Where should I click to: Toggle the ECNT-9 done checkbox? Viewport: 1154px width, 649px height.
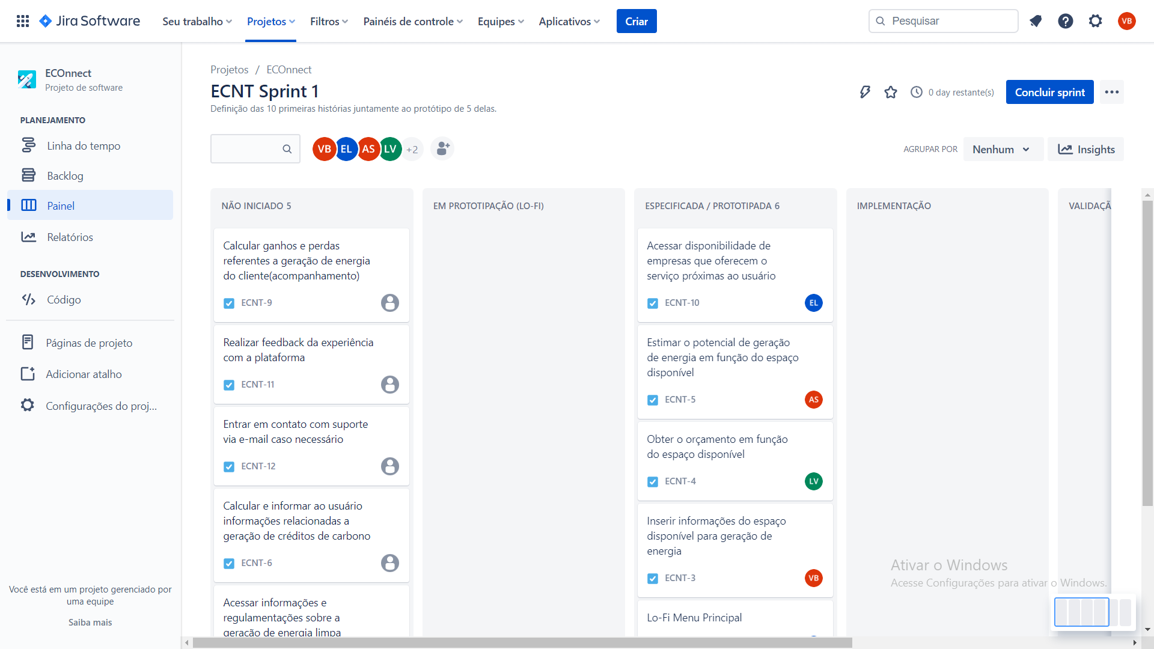coord(229,303)
